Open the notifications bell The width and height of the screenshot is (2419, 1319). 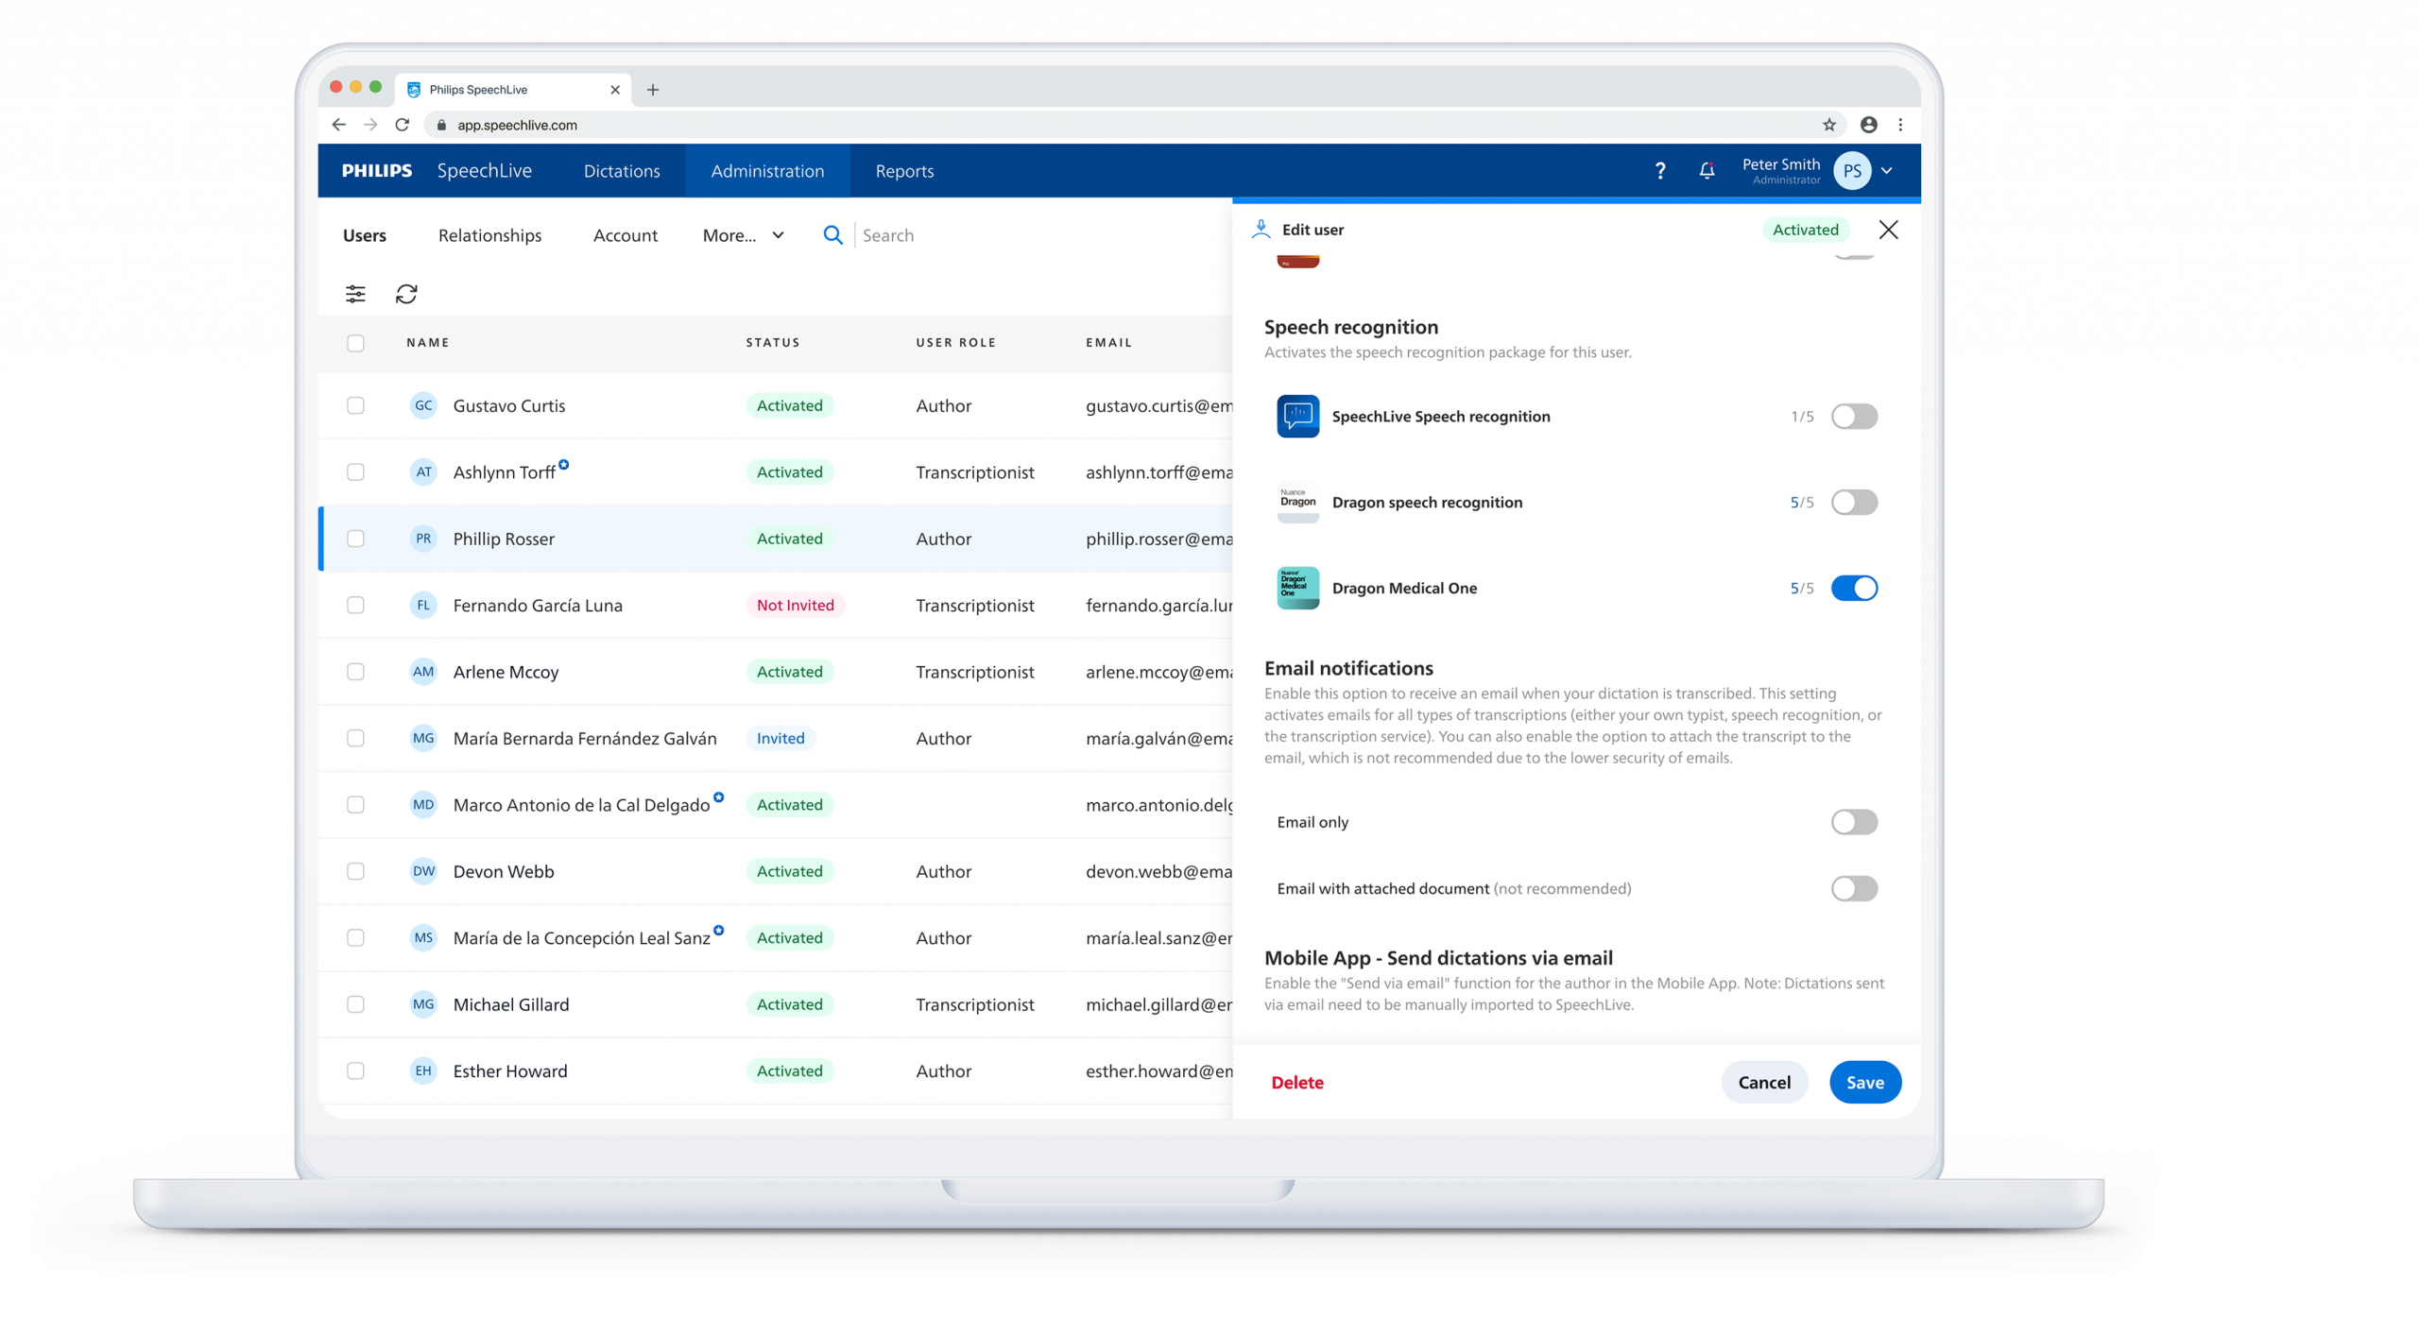pos(1707,171)
